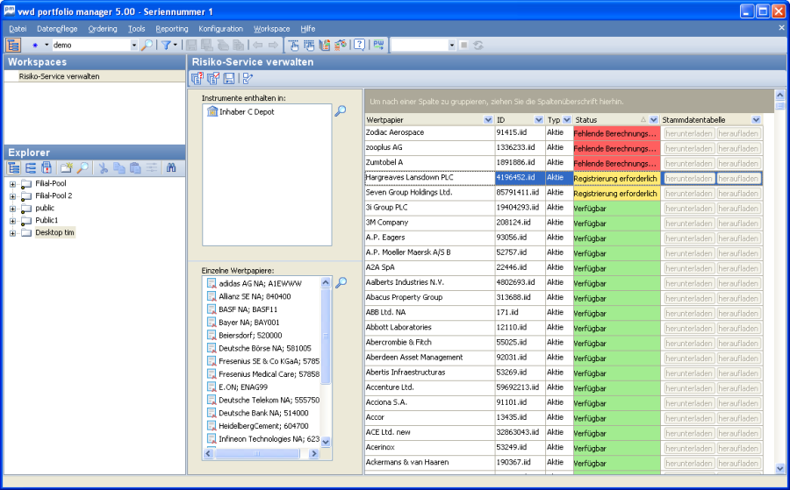Open the Reporting menu
The height and width of the screenshot is (490, 790).
tap(171, 29)
